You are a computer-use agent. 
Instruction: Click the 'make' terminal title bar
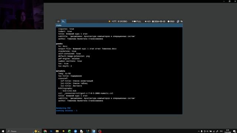tap(119, 25)
